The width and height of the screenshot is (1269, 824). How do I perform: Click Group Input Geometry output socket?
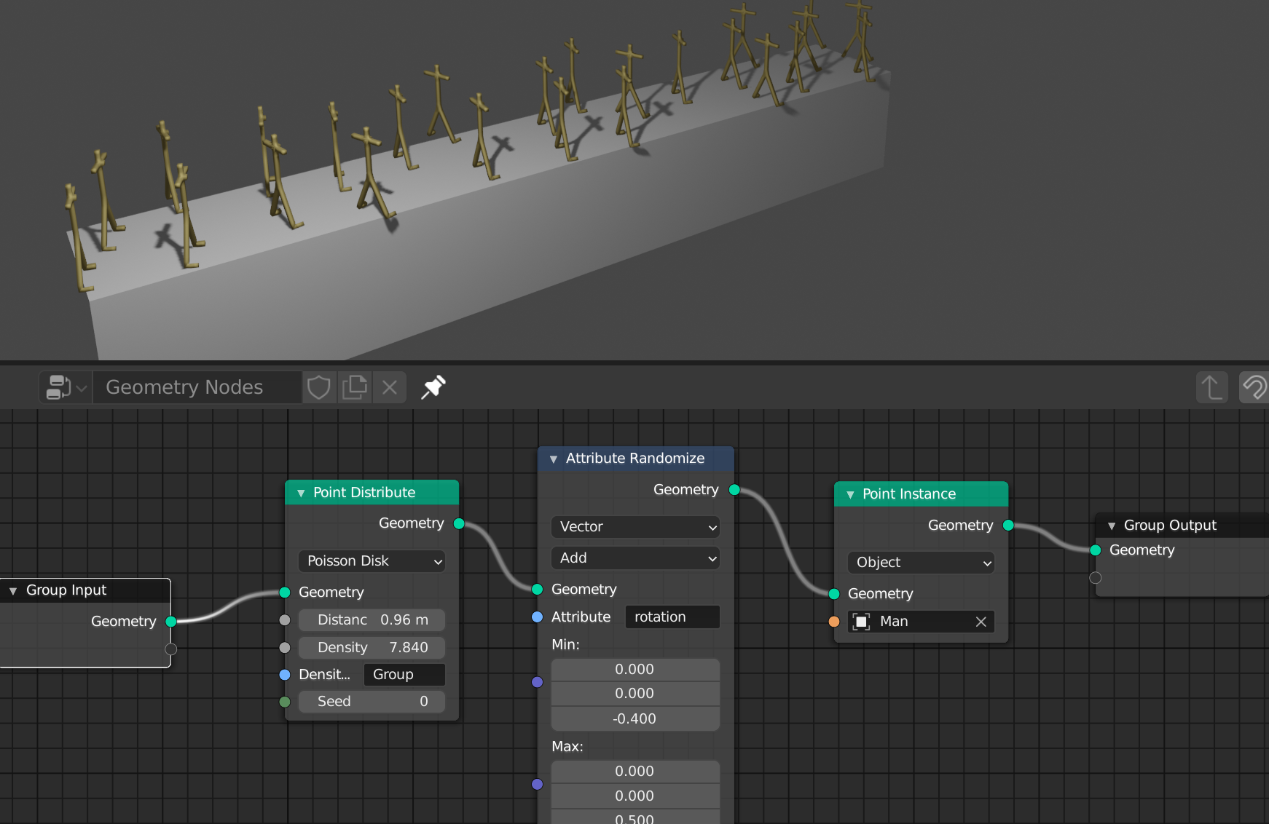(171, 622)
